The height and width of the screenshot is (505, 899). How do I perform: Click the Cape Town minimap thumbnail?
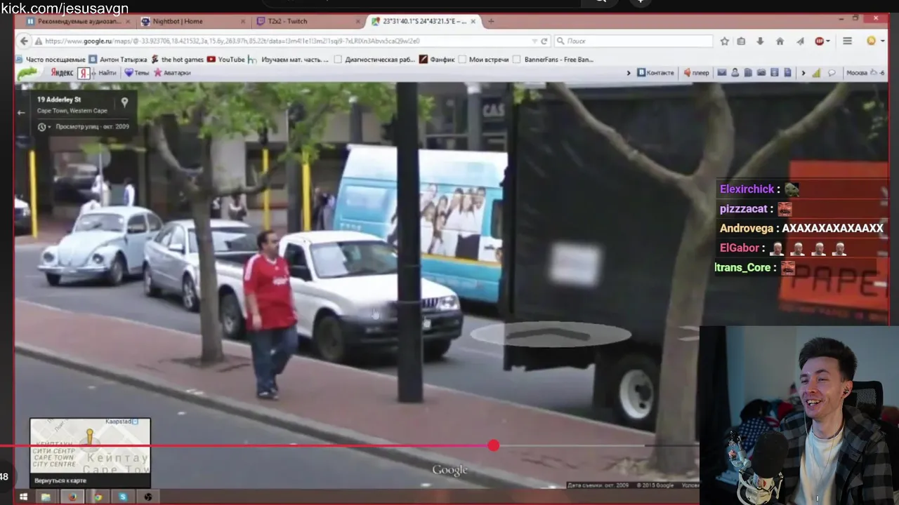click(x=90, y=445)
